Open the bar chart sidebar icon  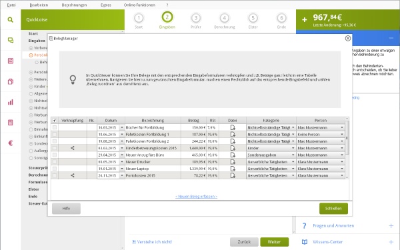tap(11, 102)
